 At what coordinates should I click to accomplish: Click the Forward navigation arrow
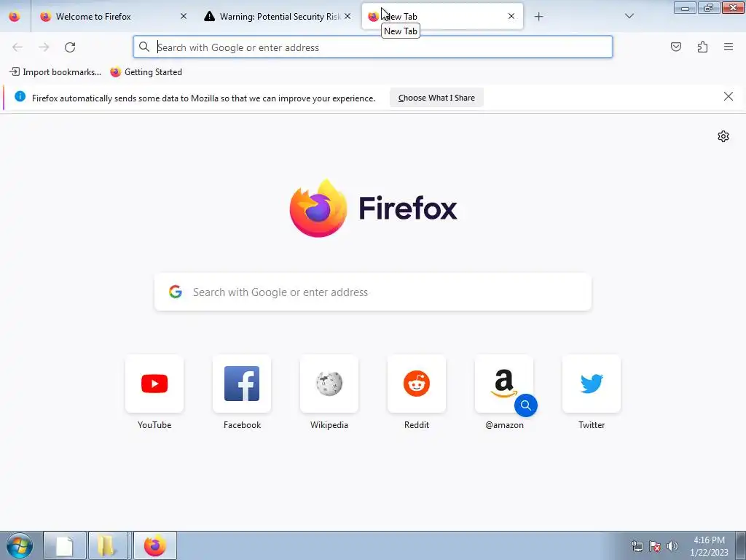pyautogui.click(x=44, y=47)
